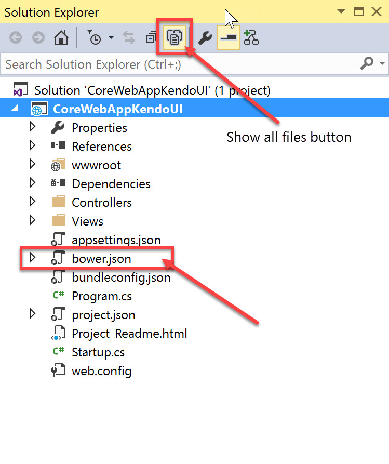Open the Solution Explorer window position menu

341,11
